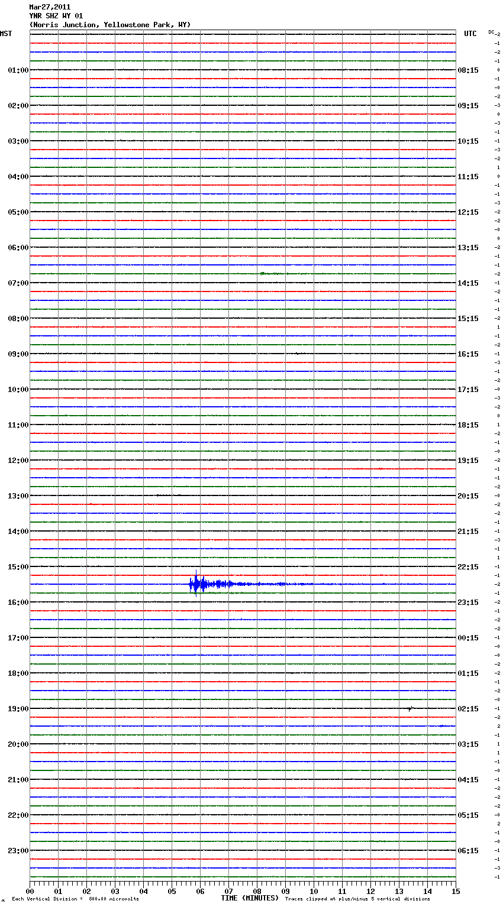503x907 pixels.
Task: Click the 22:15 UTC time label
Action: [x=468, y=567]
